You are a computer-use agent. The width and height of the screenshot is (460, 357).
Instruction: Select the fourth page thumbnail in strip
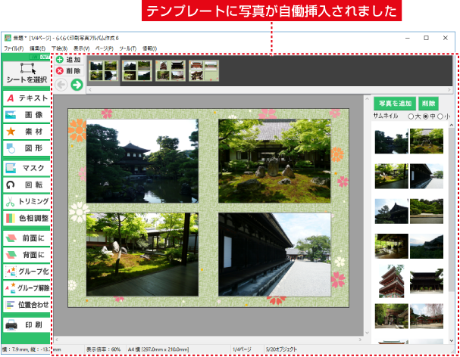point(205,71)
